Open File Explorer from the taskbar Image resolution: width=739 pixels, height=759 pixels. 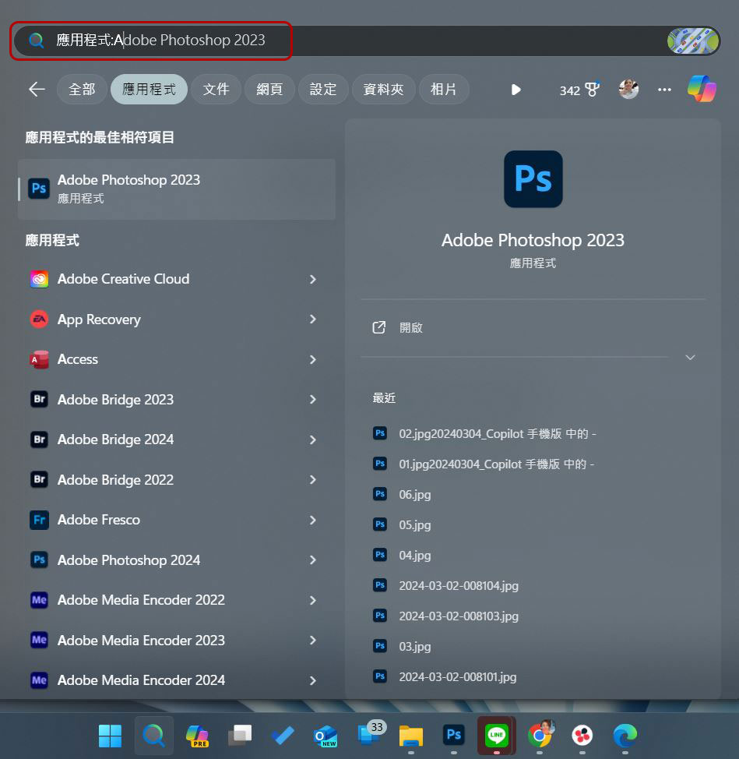pos(410,735)
